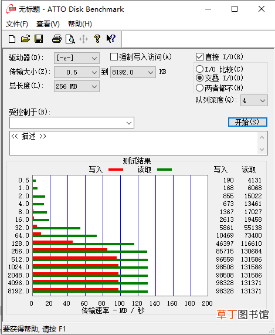This screenshot has height=335, width=275.
Task: Close the ATTO Disk Benchmark window
Action: 262,9
